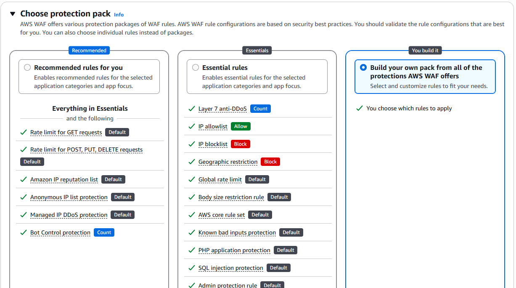View Anonymous IP list protection info
Viewport: 516px width, 288px height.
point(69,197)
